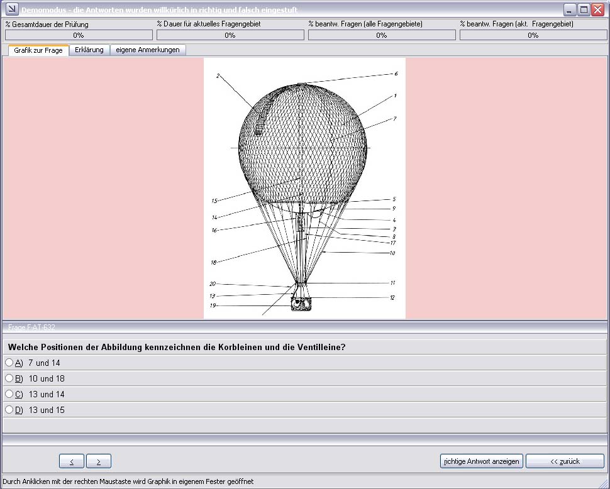Open the eigene Anmerkungen tab
This screenshot has height=489, width=610.
click(x=148, y=50)
